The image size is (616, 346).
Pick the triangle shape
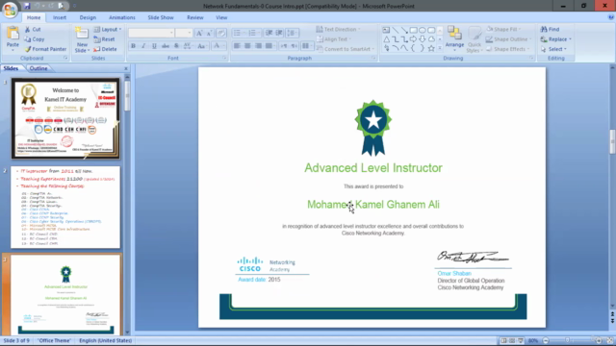(386, 39)
